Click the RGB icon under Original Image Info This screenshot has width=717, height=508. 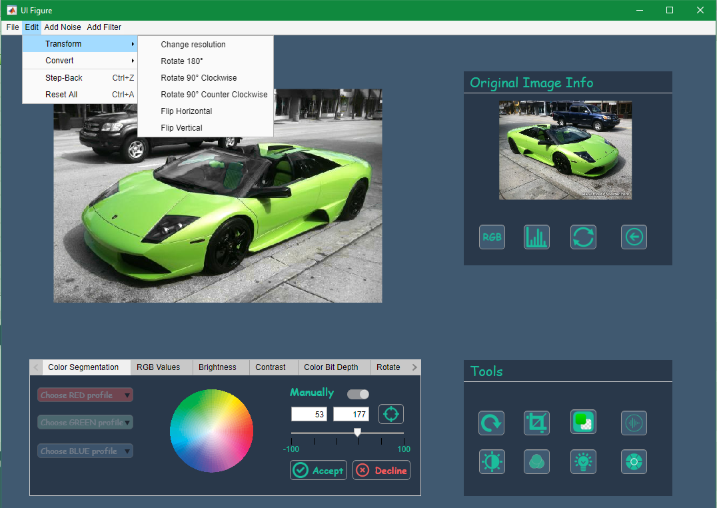click(492, 237)
